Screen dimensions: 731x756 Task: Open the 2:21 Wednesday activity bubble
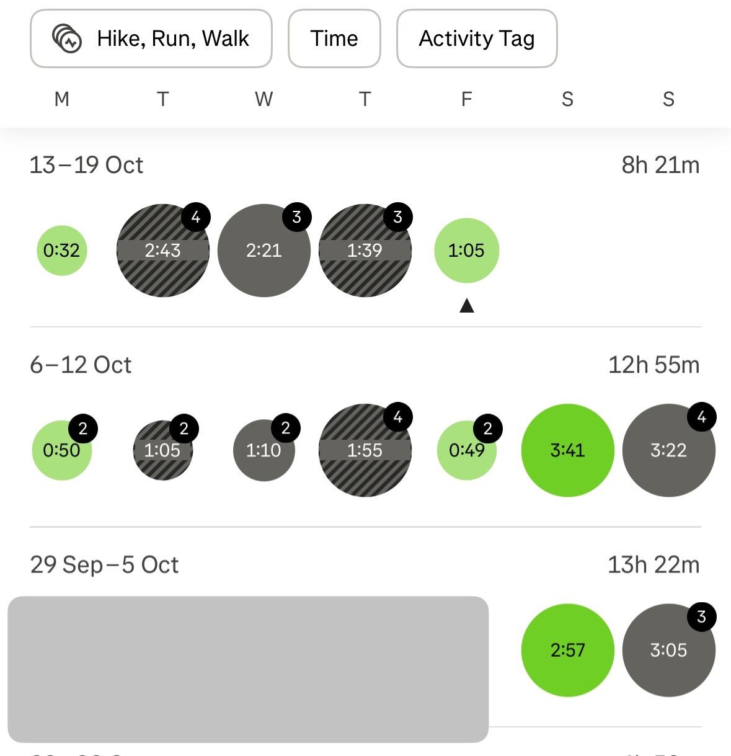264,251
